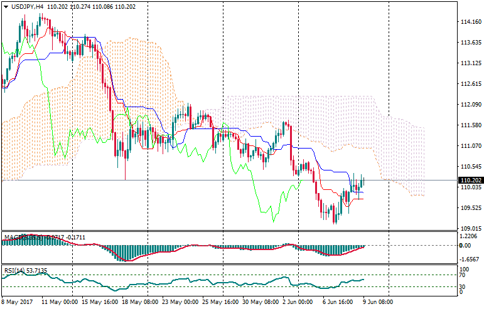
Task: Click the USDJPY,H4 chart title
Action: (x=27, y=6)
